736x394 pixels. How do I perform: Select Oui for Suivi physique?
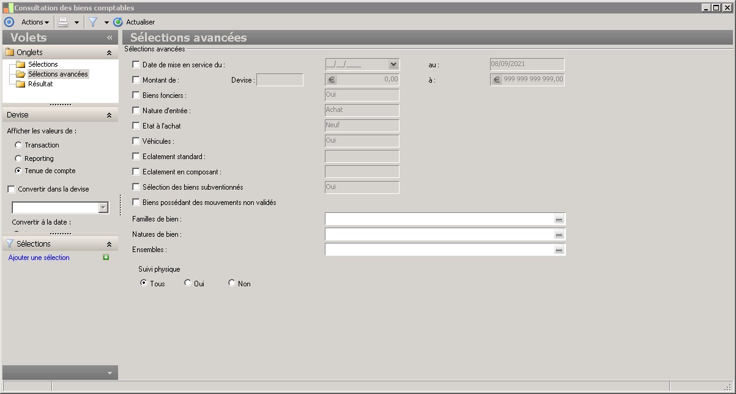point(188,283)
